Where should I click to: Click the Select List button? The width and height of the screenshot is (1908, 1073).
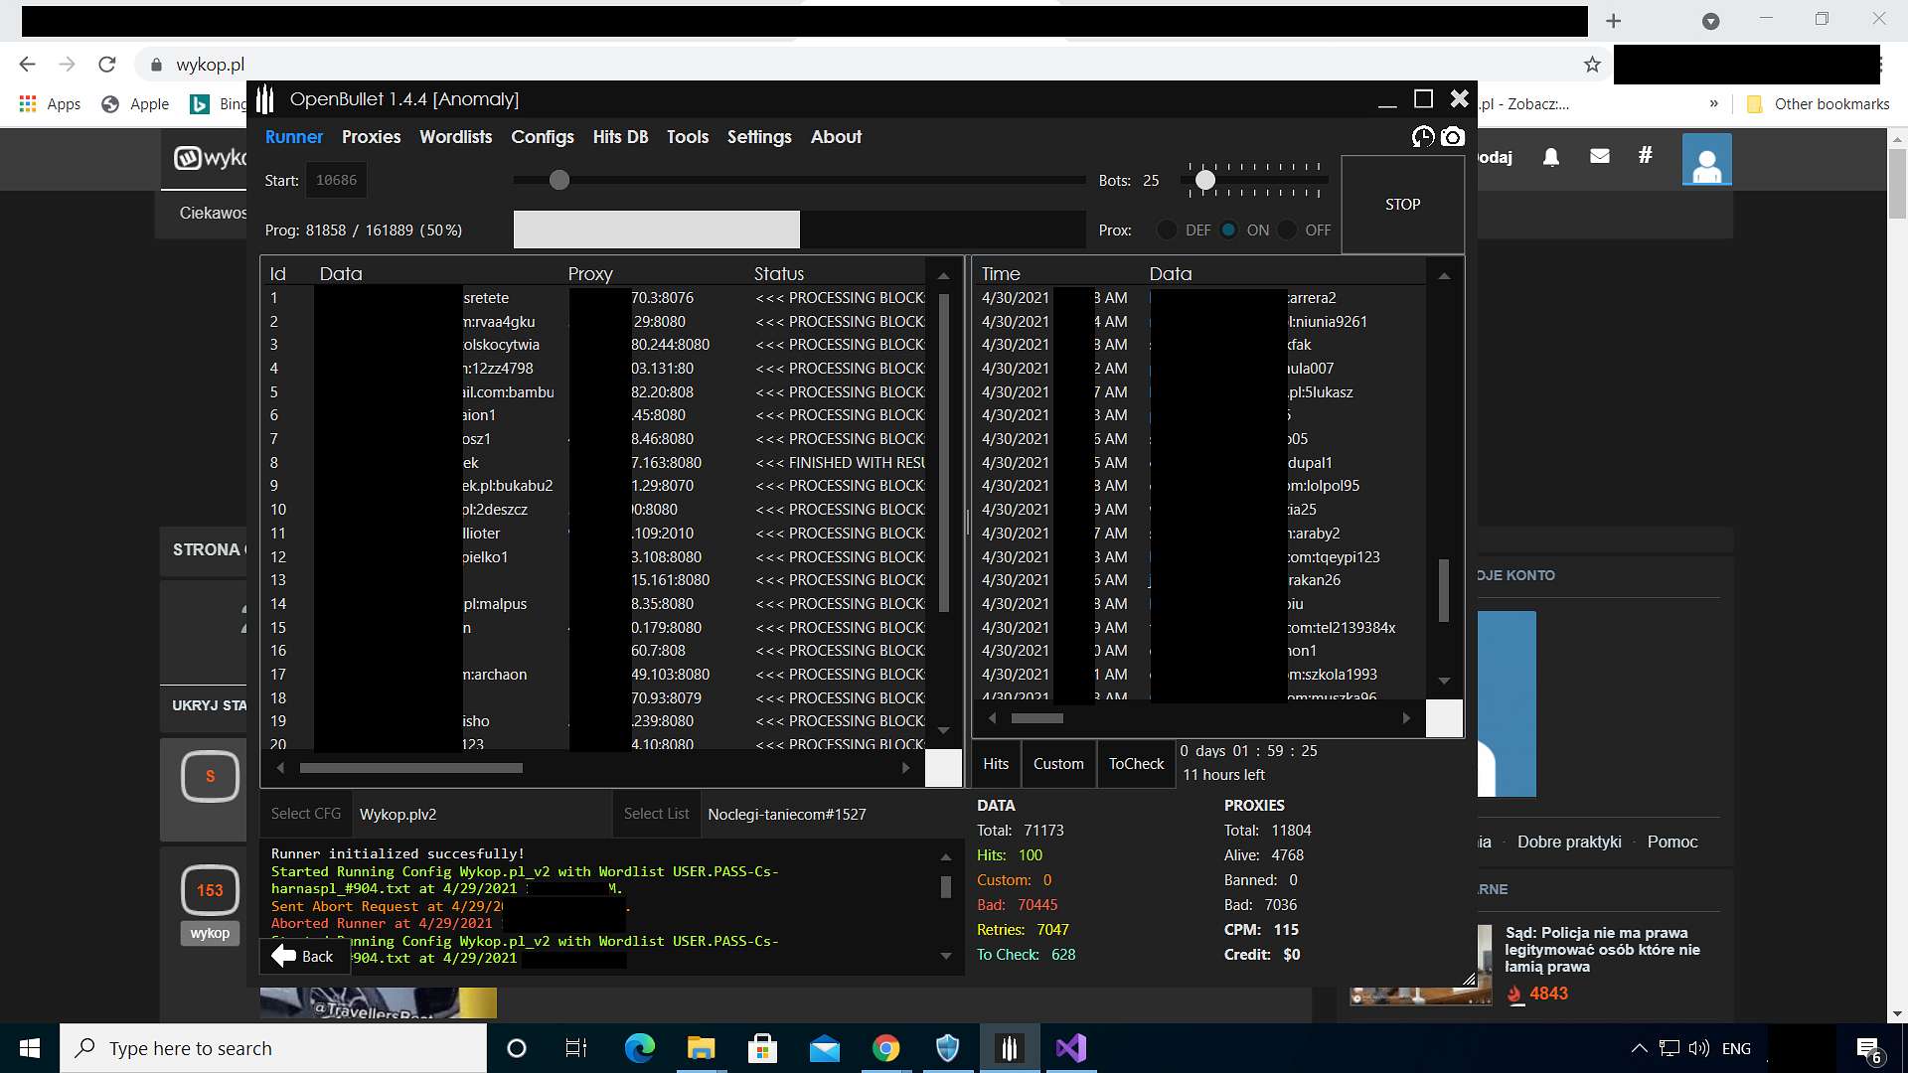click(656, 814)
